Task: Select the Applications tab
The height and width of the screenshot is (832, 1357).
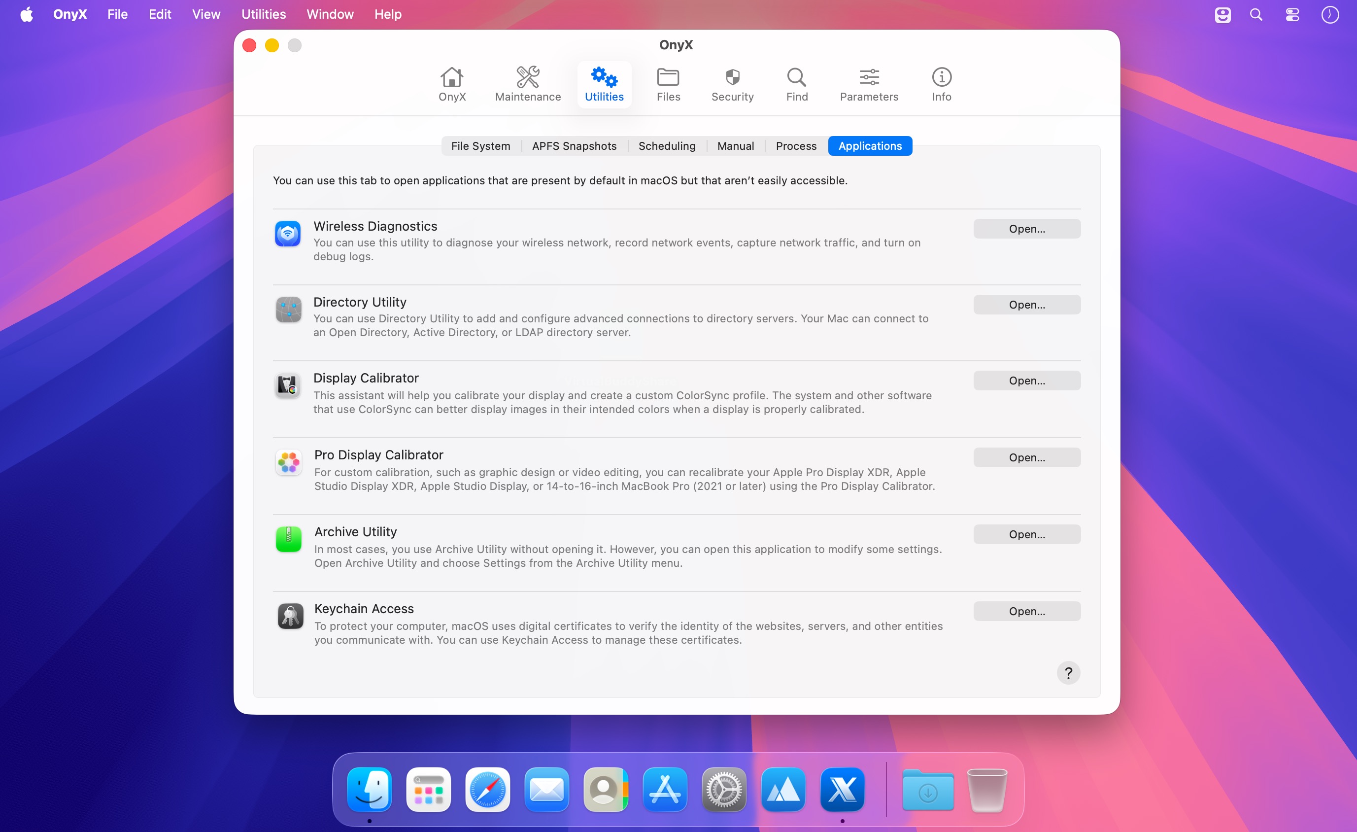Action: [870, 146]
